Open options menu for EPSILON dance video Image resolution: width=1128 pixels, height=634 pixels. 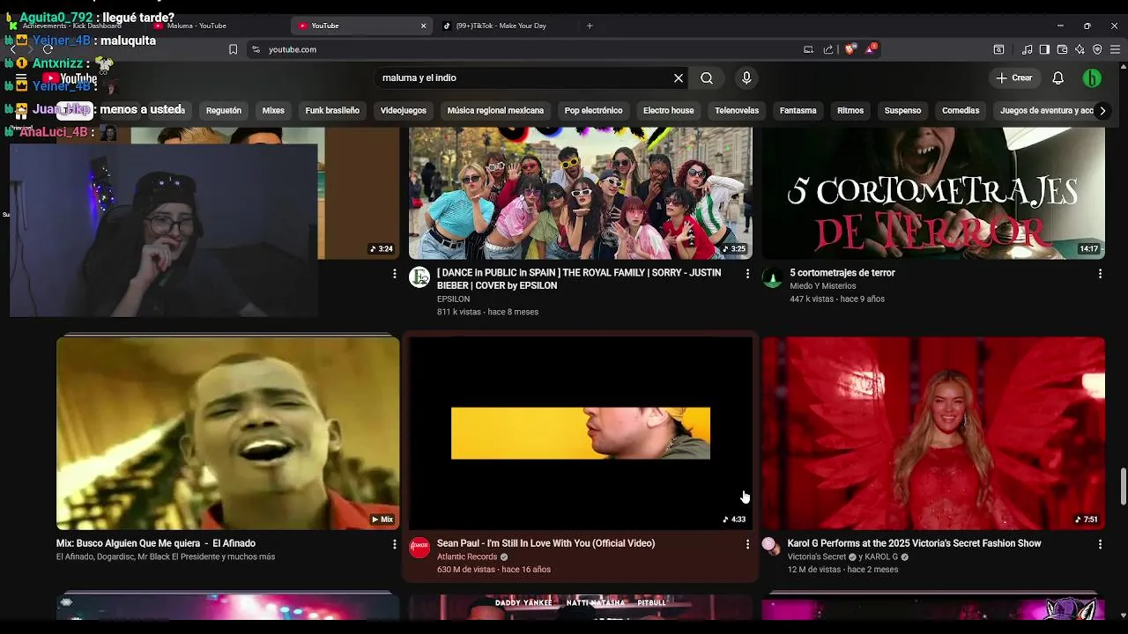pos(747,274)
